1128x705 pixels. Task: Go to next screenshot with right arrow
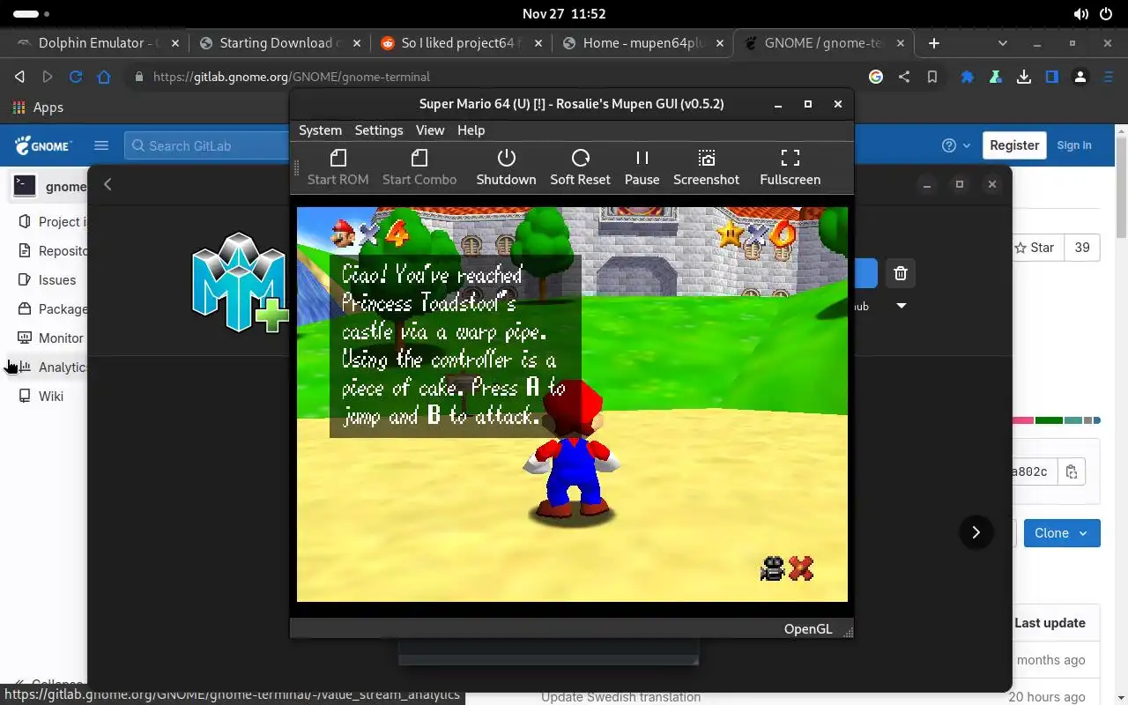[x=976, y=532]
